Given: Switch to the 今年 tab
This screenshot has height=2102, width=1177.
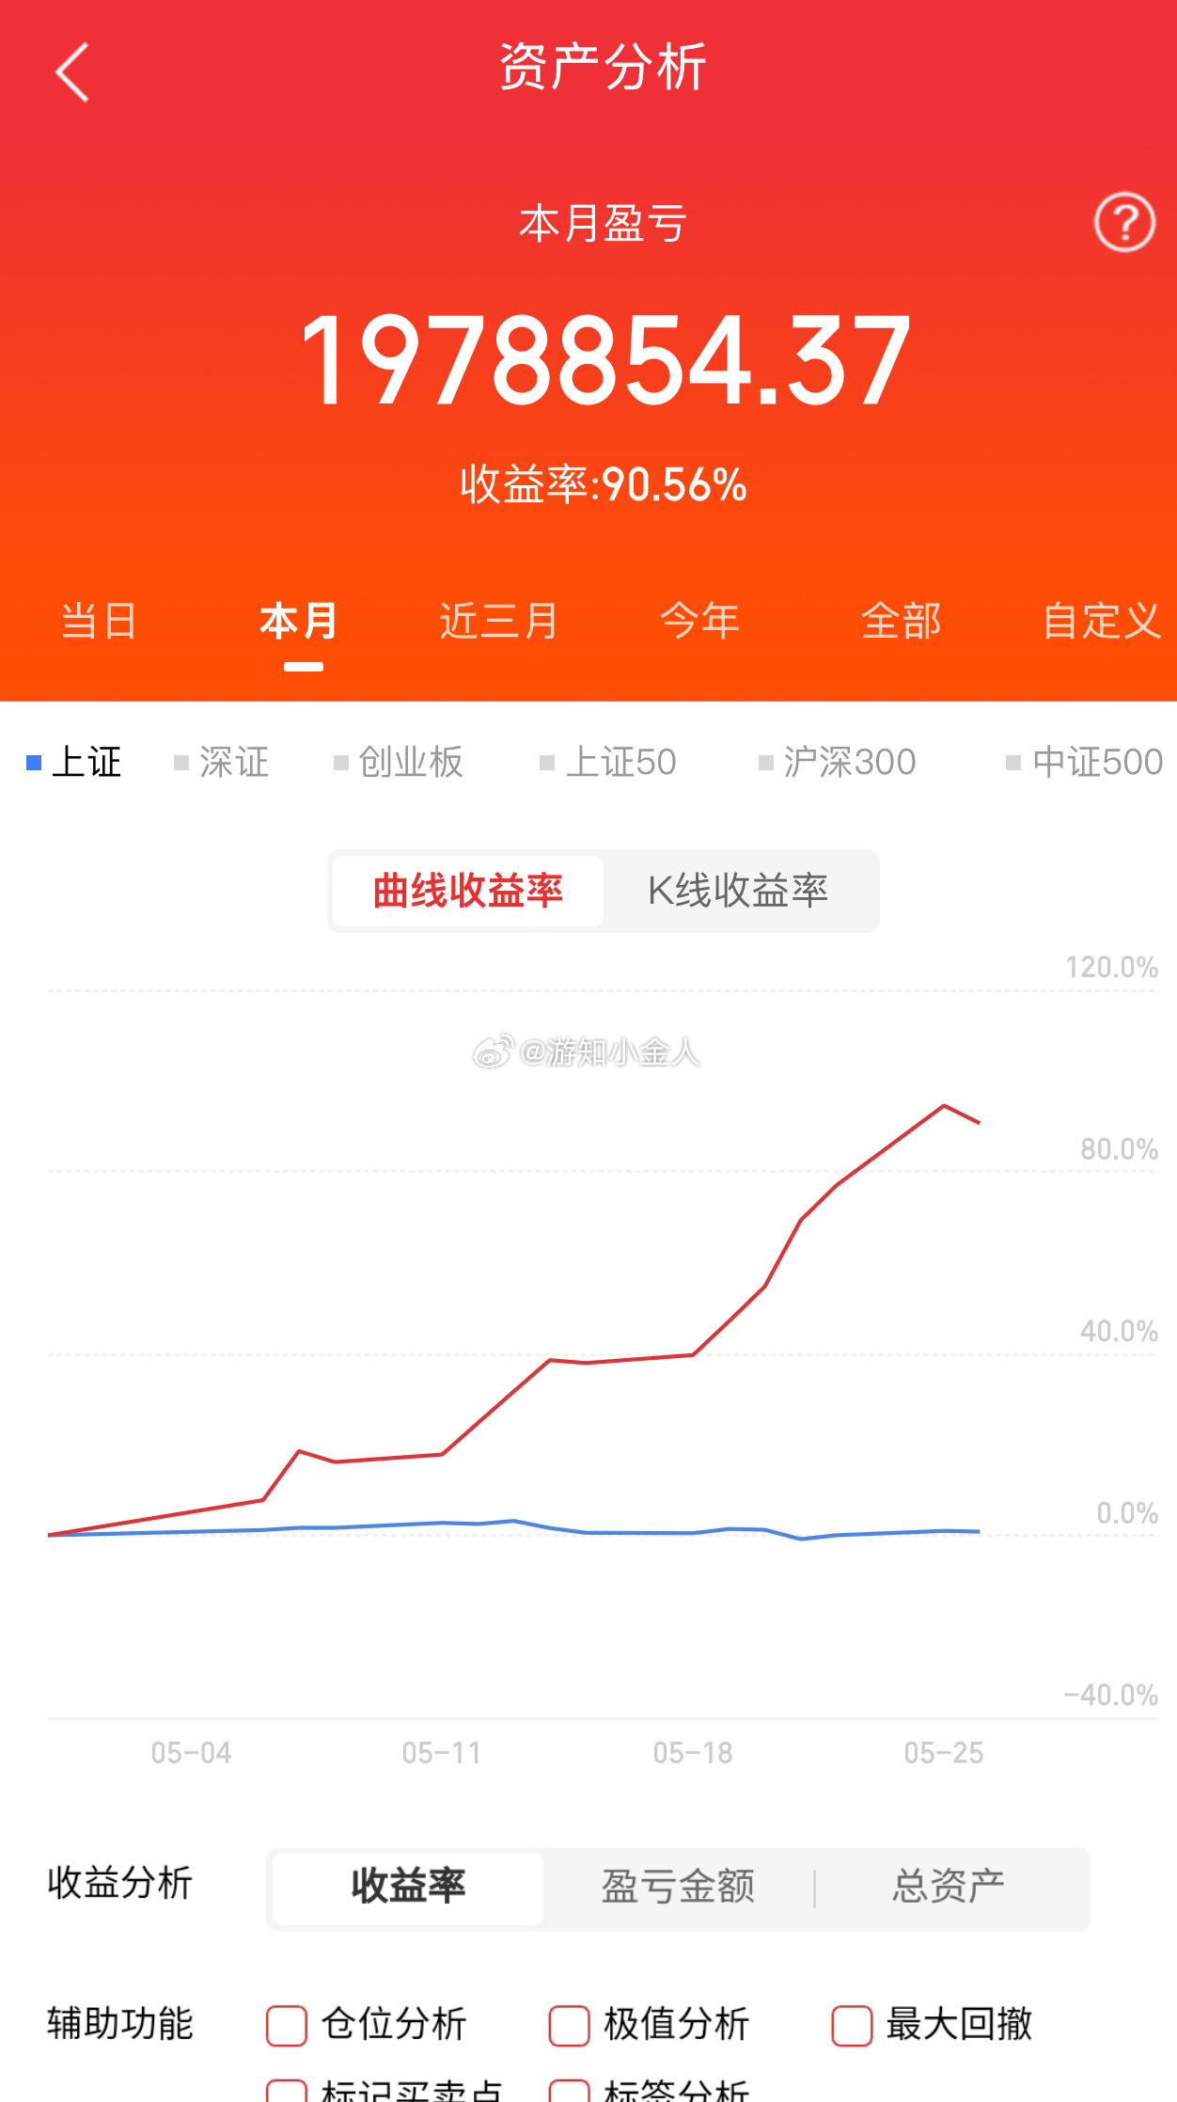Looking at the screenshot, I should [x=700, y=622].
